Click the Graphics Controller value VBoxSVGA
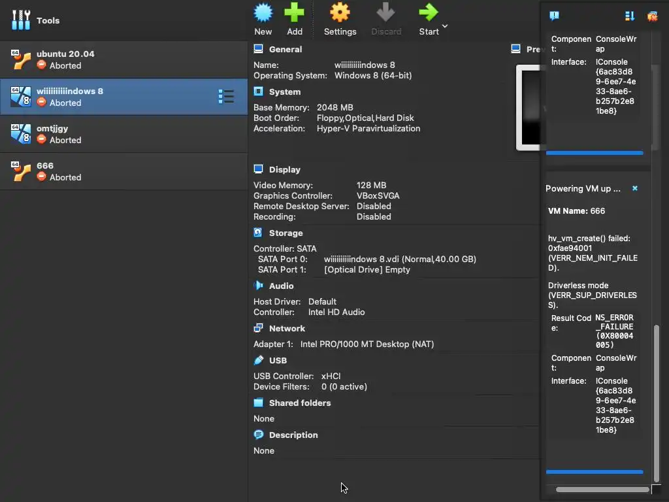This screenshot has width=669, height=502. (378, 196)
